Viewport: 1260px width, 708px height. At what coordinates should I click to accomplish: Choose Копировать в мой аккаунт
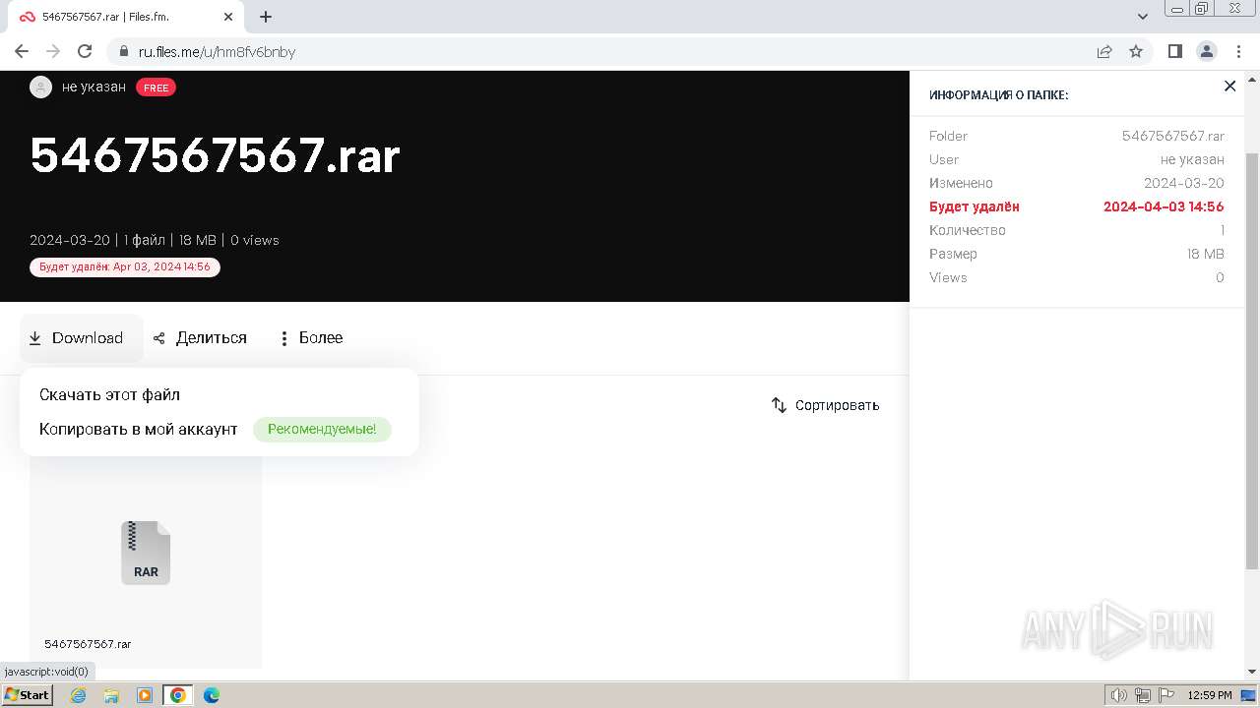pos(139,429)
